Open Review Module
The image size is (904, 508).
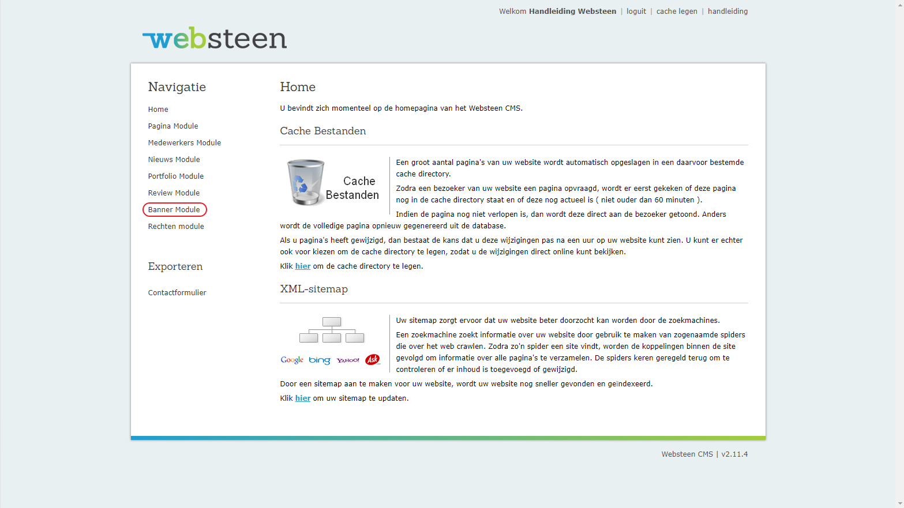point(174,193)
